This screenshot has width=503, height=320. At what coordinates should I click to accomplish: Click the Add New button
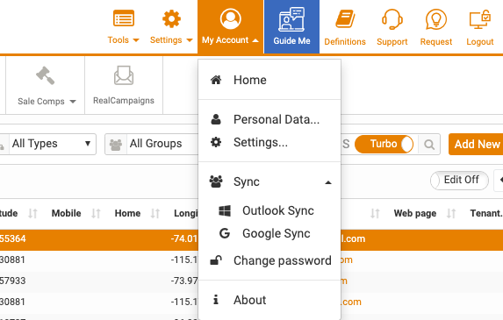pos(476,144)
